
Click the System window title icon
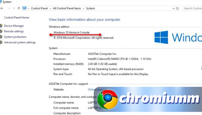coord(1,2)
